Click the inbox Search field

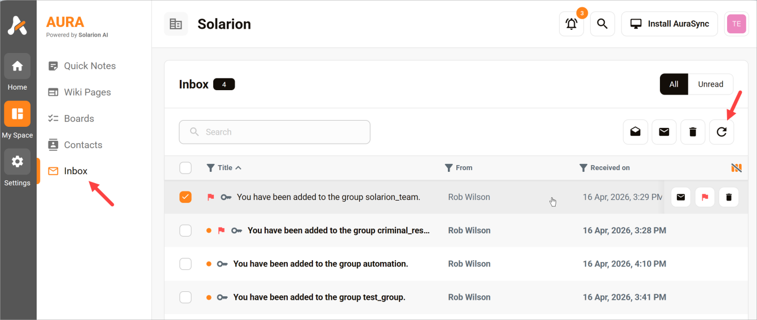pyautogui.click(x=275, y=132)
